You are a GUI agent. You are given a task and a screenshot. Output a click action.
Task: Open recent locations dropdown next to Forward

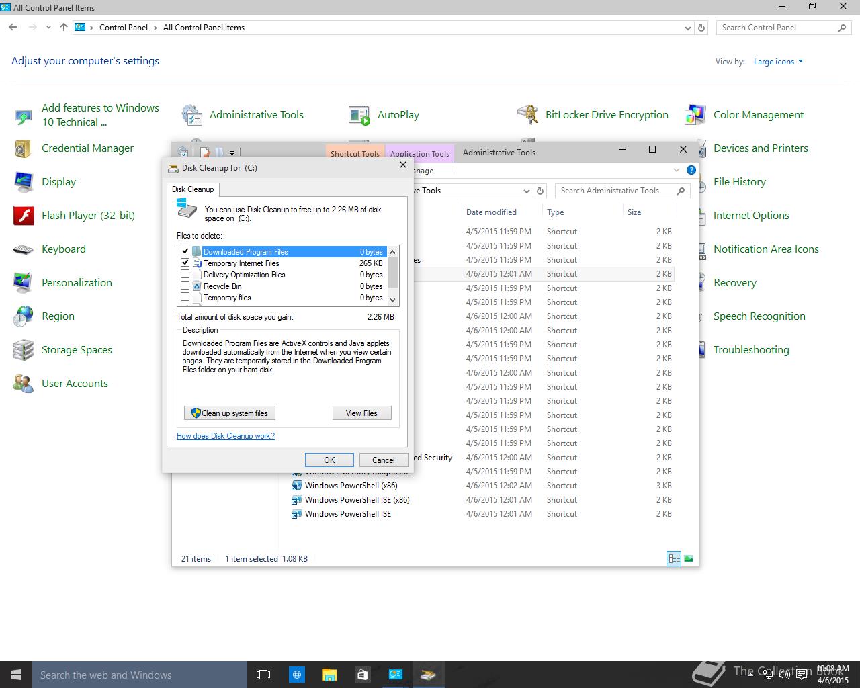pyautogui.click(x=48, y=28)
